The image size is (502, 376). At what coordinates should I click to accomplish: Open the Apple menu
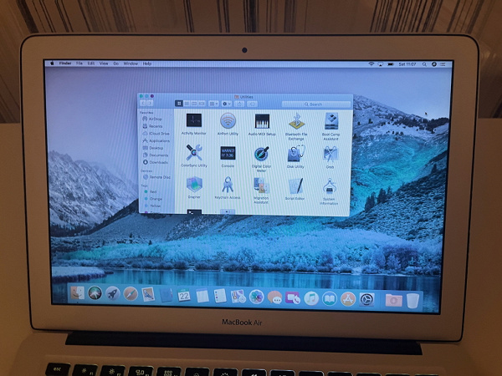(52, 64)
